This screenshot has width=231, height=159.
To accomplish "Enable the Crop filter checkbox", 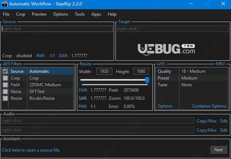I will click(x=5, y=78).
